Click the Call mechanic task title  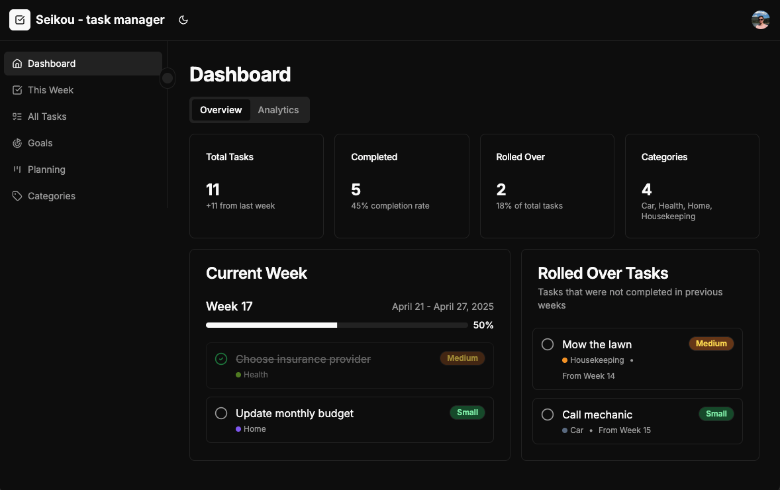tap(597, 415)
